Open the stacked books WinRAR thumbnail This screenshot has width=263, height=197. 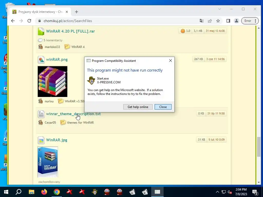point(52,81)
